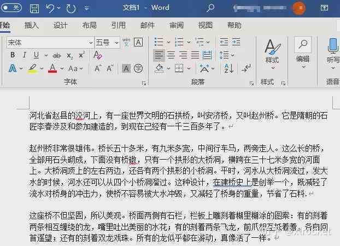The height and width of the screenshot is (246, 340).
Task: Apply red font color
Action: pos(52,68)
